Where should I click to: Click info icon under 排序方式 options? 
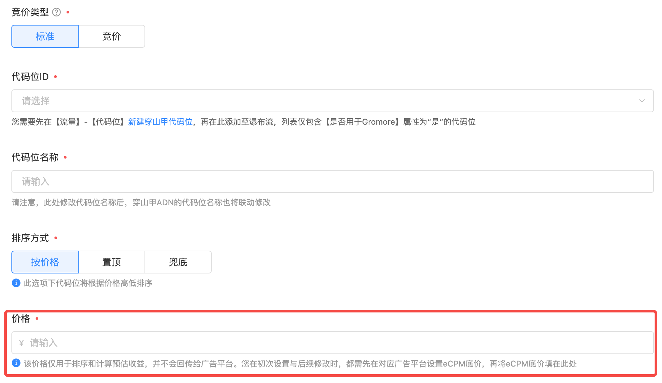pos(16,283)
